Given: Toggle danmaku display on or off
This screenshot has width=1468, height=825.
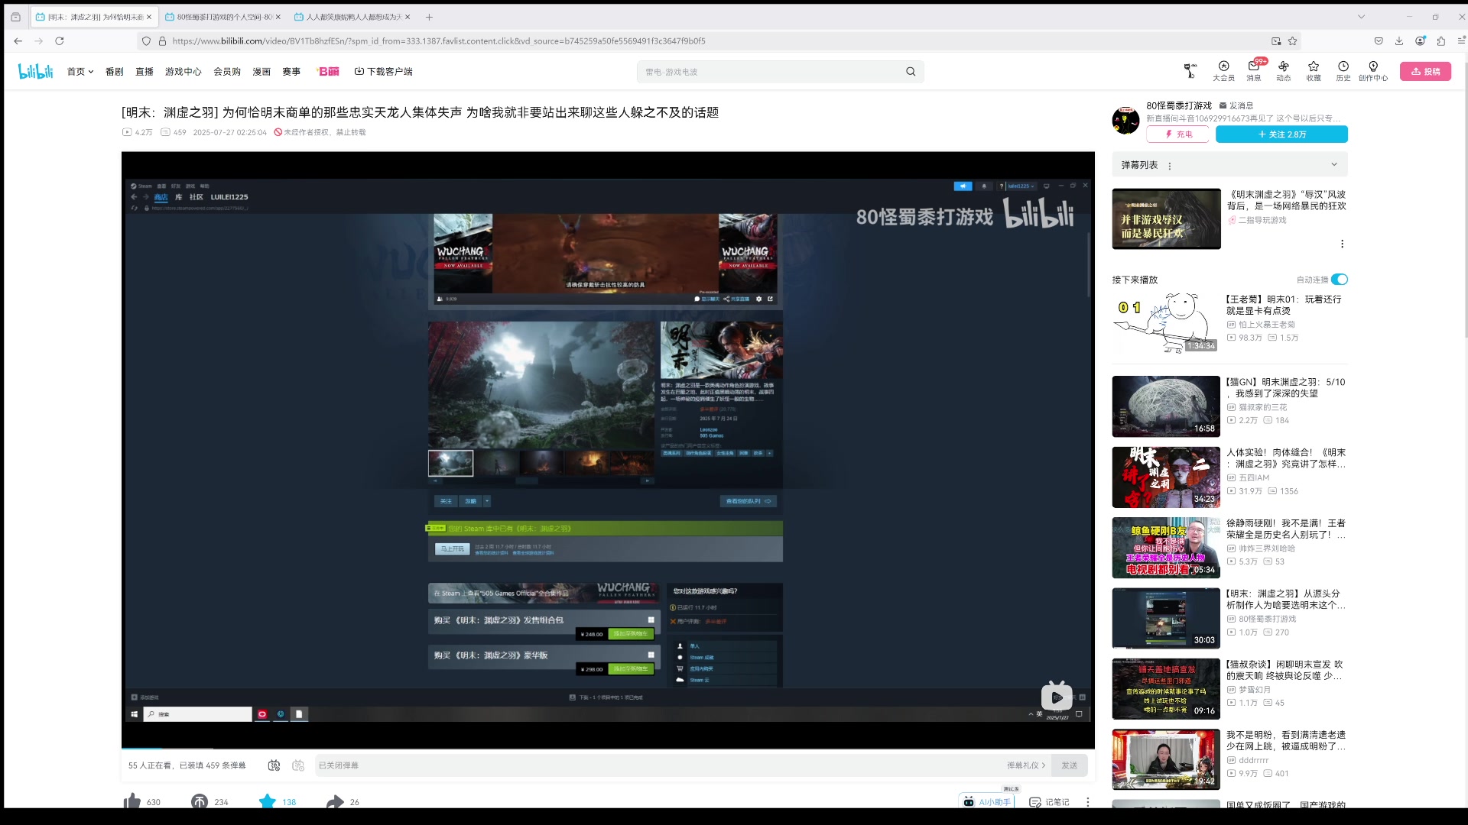Looking at the screenshot, I should [274, 765].
